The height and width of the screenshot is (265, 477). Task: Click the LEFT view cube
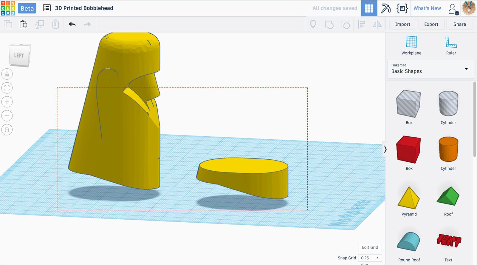pyautogui.click(x=19, y=55)
